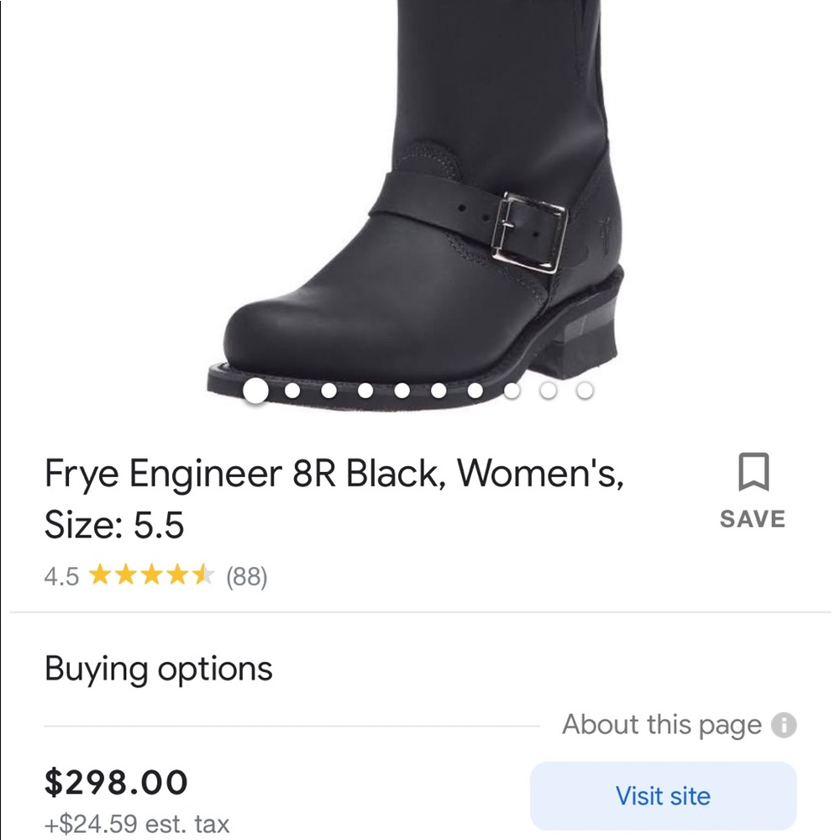Open the (88) reviews link

click(247, 575)
